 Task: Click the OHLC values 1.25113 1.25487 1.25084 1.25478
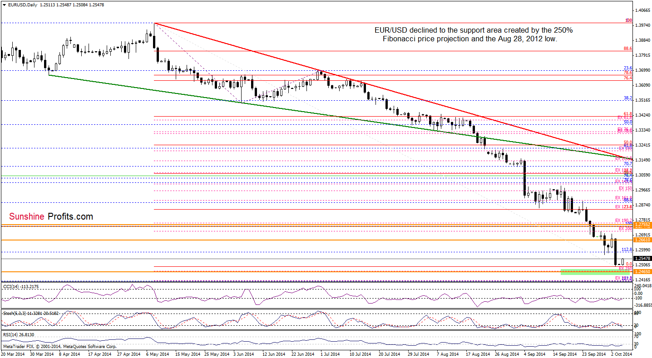(x=72, y=4)
